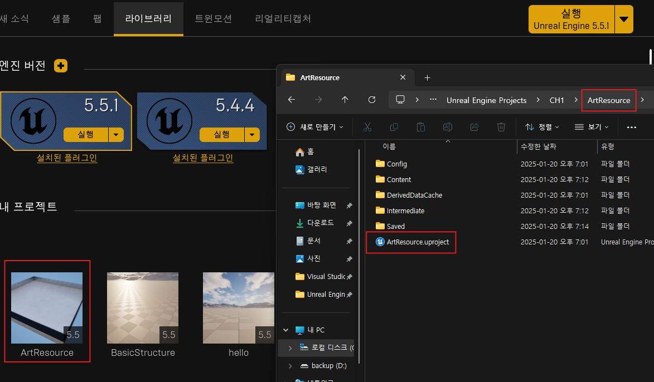The height and width of the screenshot is (382, 654).
Task: Select the ArtResource.uproject file
Action: 412,242
